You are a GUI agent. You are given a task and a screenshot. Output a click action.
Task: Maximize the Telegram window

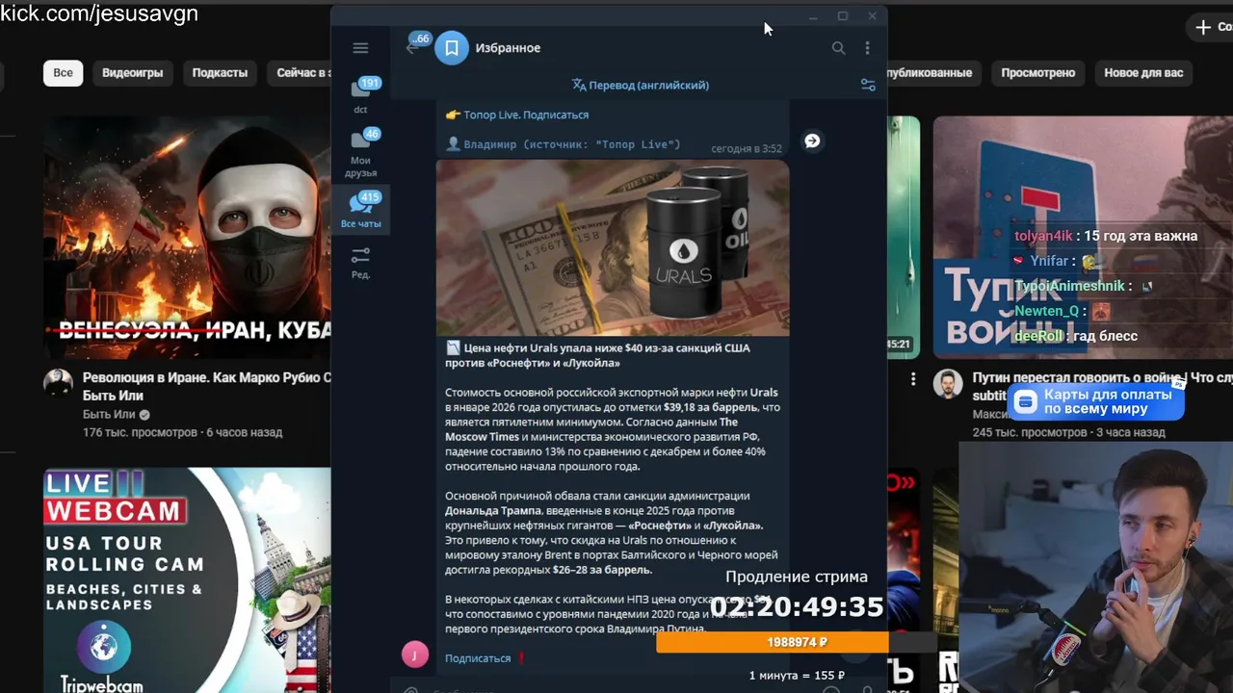click(842, 16)
